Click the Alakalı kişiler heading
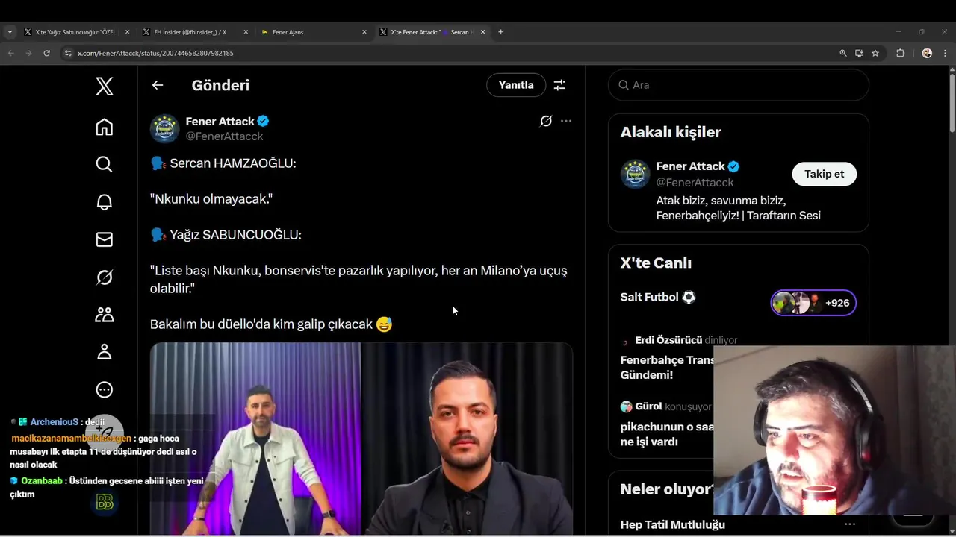Viewport: 956px width, 537px height. [671, 132]
